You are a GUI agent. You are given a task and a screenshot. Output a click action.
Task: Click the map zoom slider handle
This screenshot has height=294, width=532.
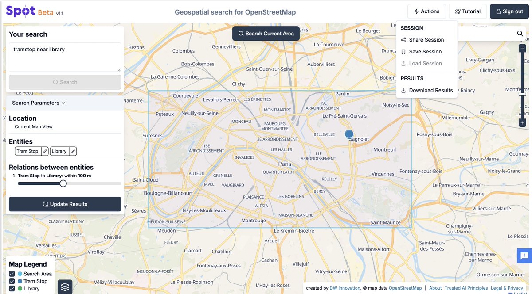pos(522,94)
